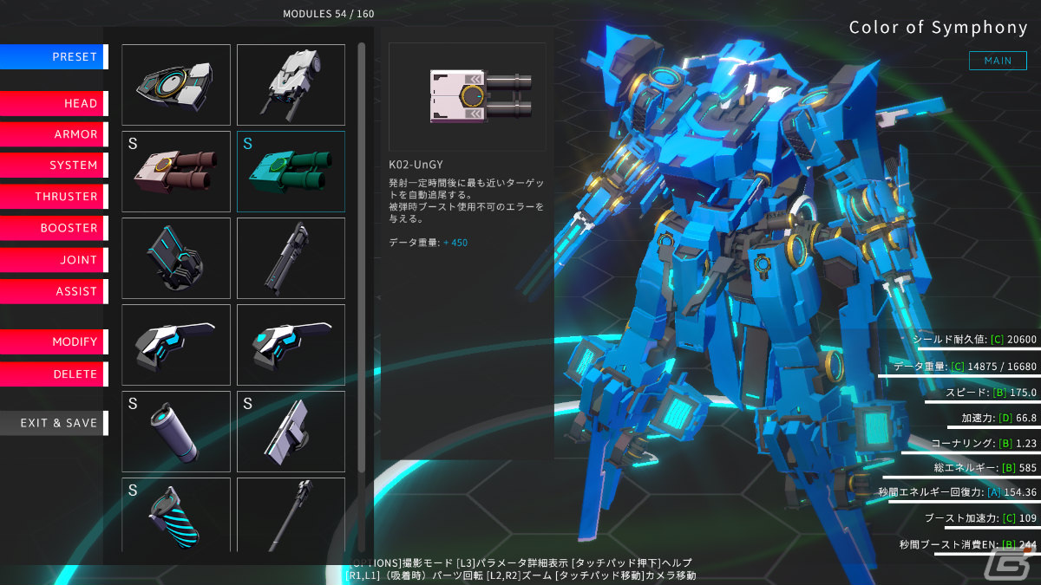1041x585 pixels.
Task: Open the JOINT parts category
Action: [x=54, y=260]
